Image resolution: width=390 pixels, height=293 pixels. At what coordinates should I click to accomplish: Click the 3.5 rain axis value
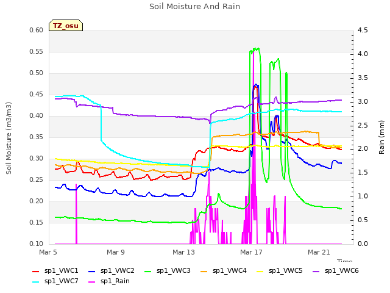[x=363, y=78]
